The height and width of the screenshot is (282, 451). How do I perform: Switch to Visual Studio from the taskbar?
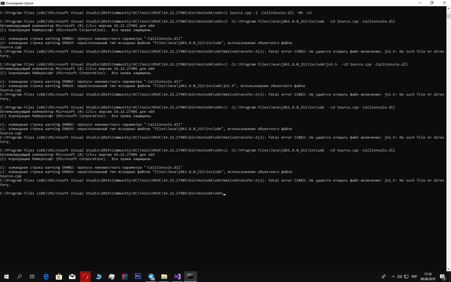[x=177, y=277]
